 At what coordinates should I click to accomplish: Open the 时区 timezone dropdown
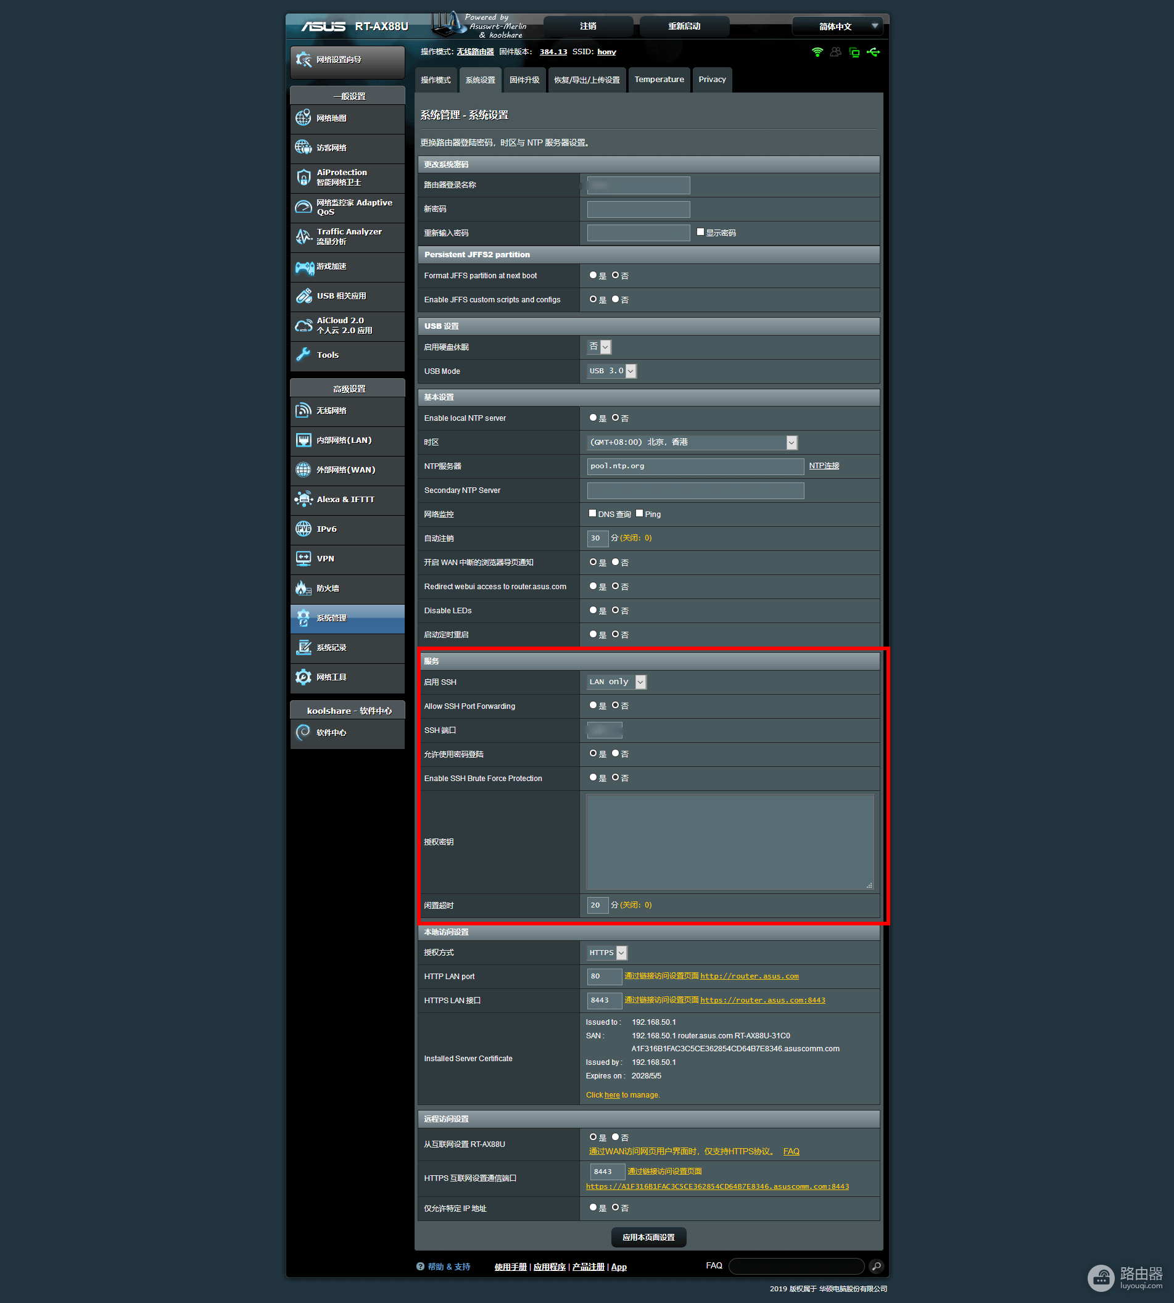click(x=692, y=442)
